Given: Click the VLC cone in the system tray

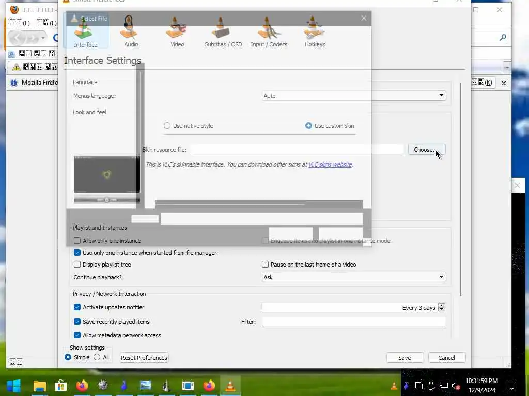Looking at the screenshot, I should coord(394,386).
